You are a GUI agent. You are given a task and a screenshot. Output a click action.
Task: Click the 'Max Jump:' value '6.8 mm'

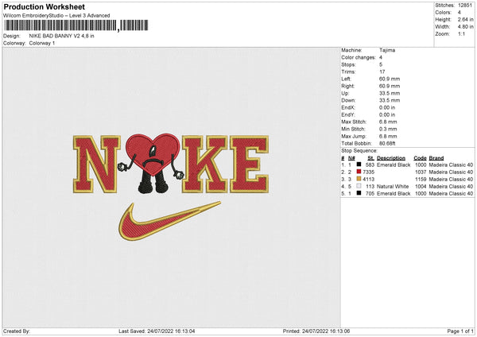pyautogui.click(x=388, y=136)
